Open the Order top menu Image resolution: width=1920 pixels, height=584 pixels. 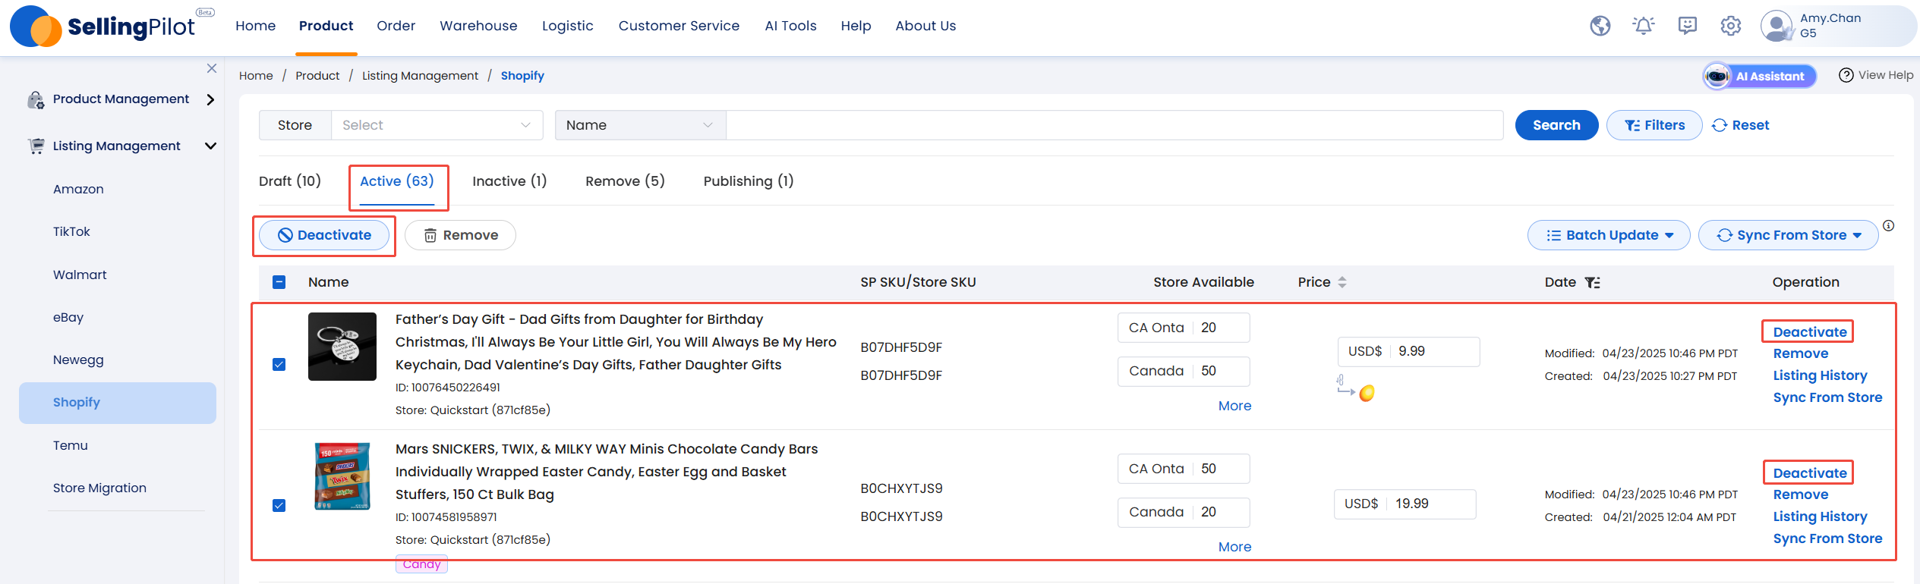(x=396, y=26)
